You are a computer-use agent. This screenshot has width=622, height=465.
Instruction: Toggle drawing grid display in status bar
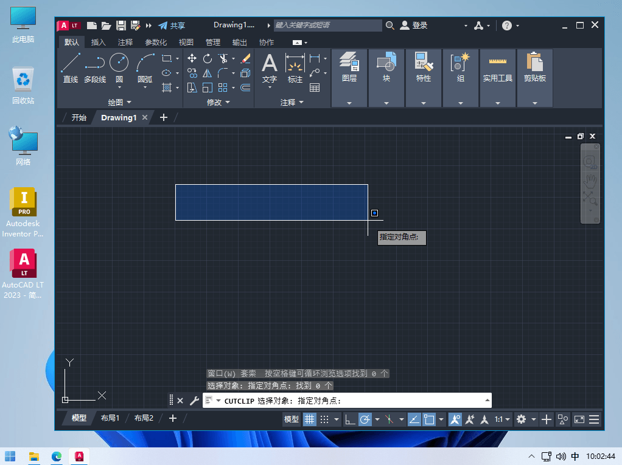pos(309,419)
